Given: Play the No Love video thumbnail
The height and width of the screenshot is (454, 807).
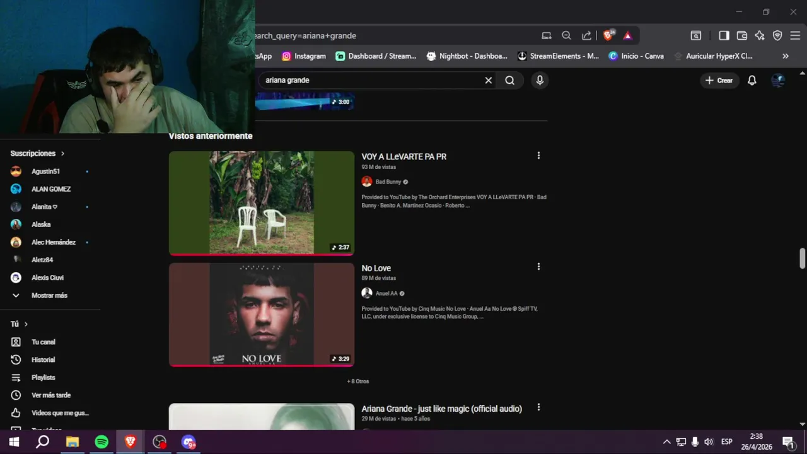Looking at the screenshot, I should tap(262, 315).
